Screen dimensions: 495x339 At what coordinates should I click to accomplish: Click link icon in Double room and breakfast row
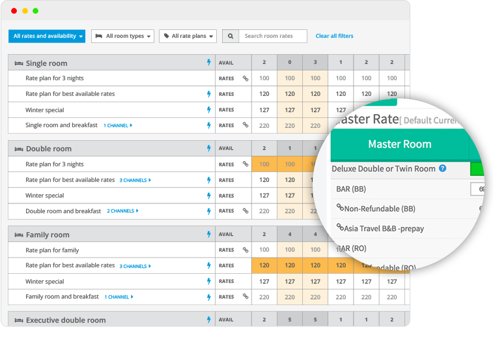coord(246,211)
